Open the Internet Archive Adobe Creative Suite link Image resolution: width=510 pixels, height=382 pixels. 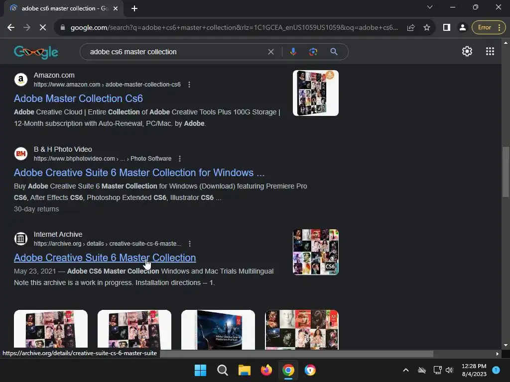(105, 258)
